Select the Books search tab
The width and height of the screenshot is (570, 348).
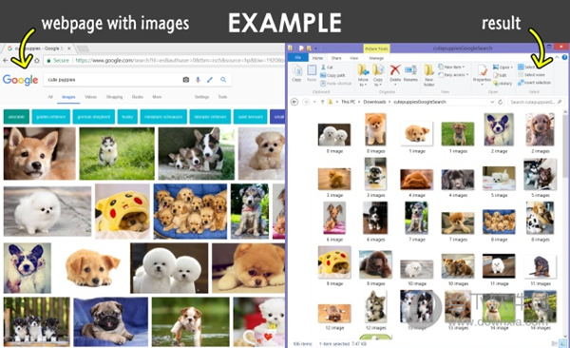click(x=138, y=97)
